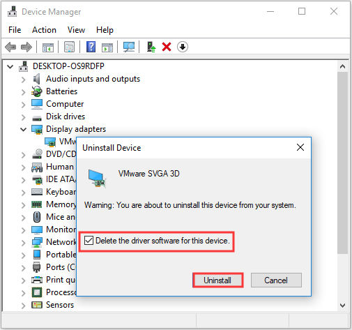Click the Disable device down-arrow icon
The height and width of the screenshot is (330, 352).
click(183, 47)
